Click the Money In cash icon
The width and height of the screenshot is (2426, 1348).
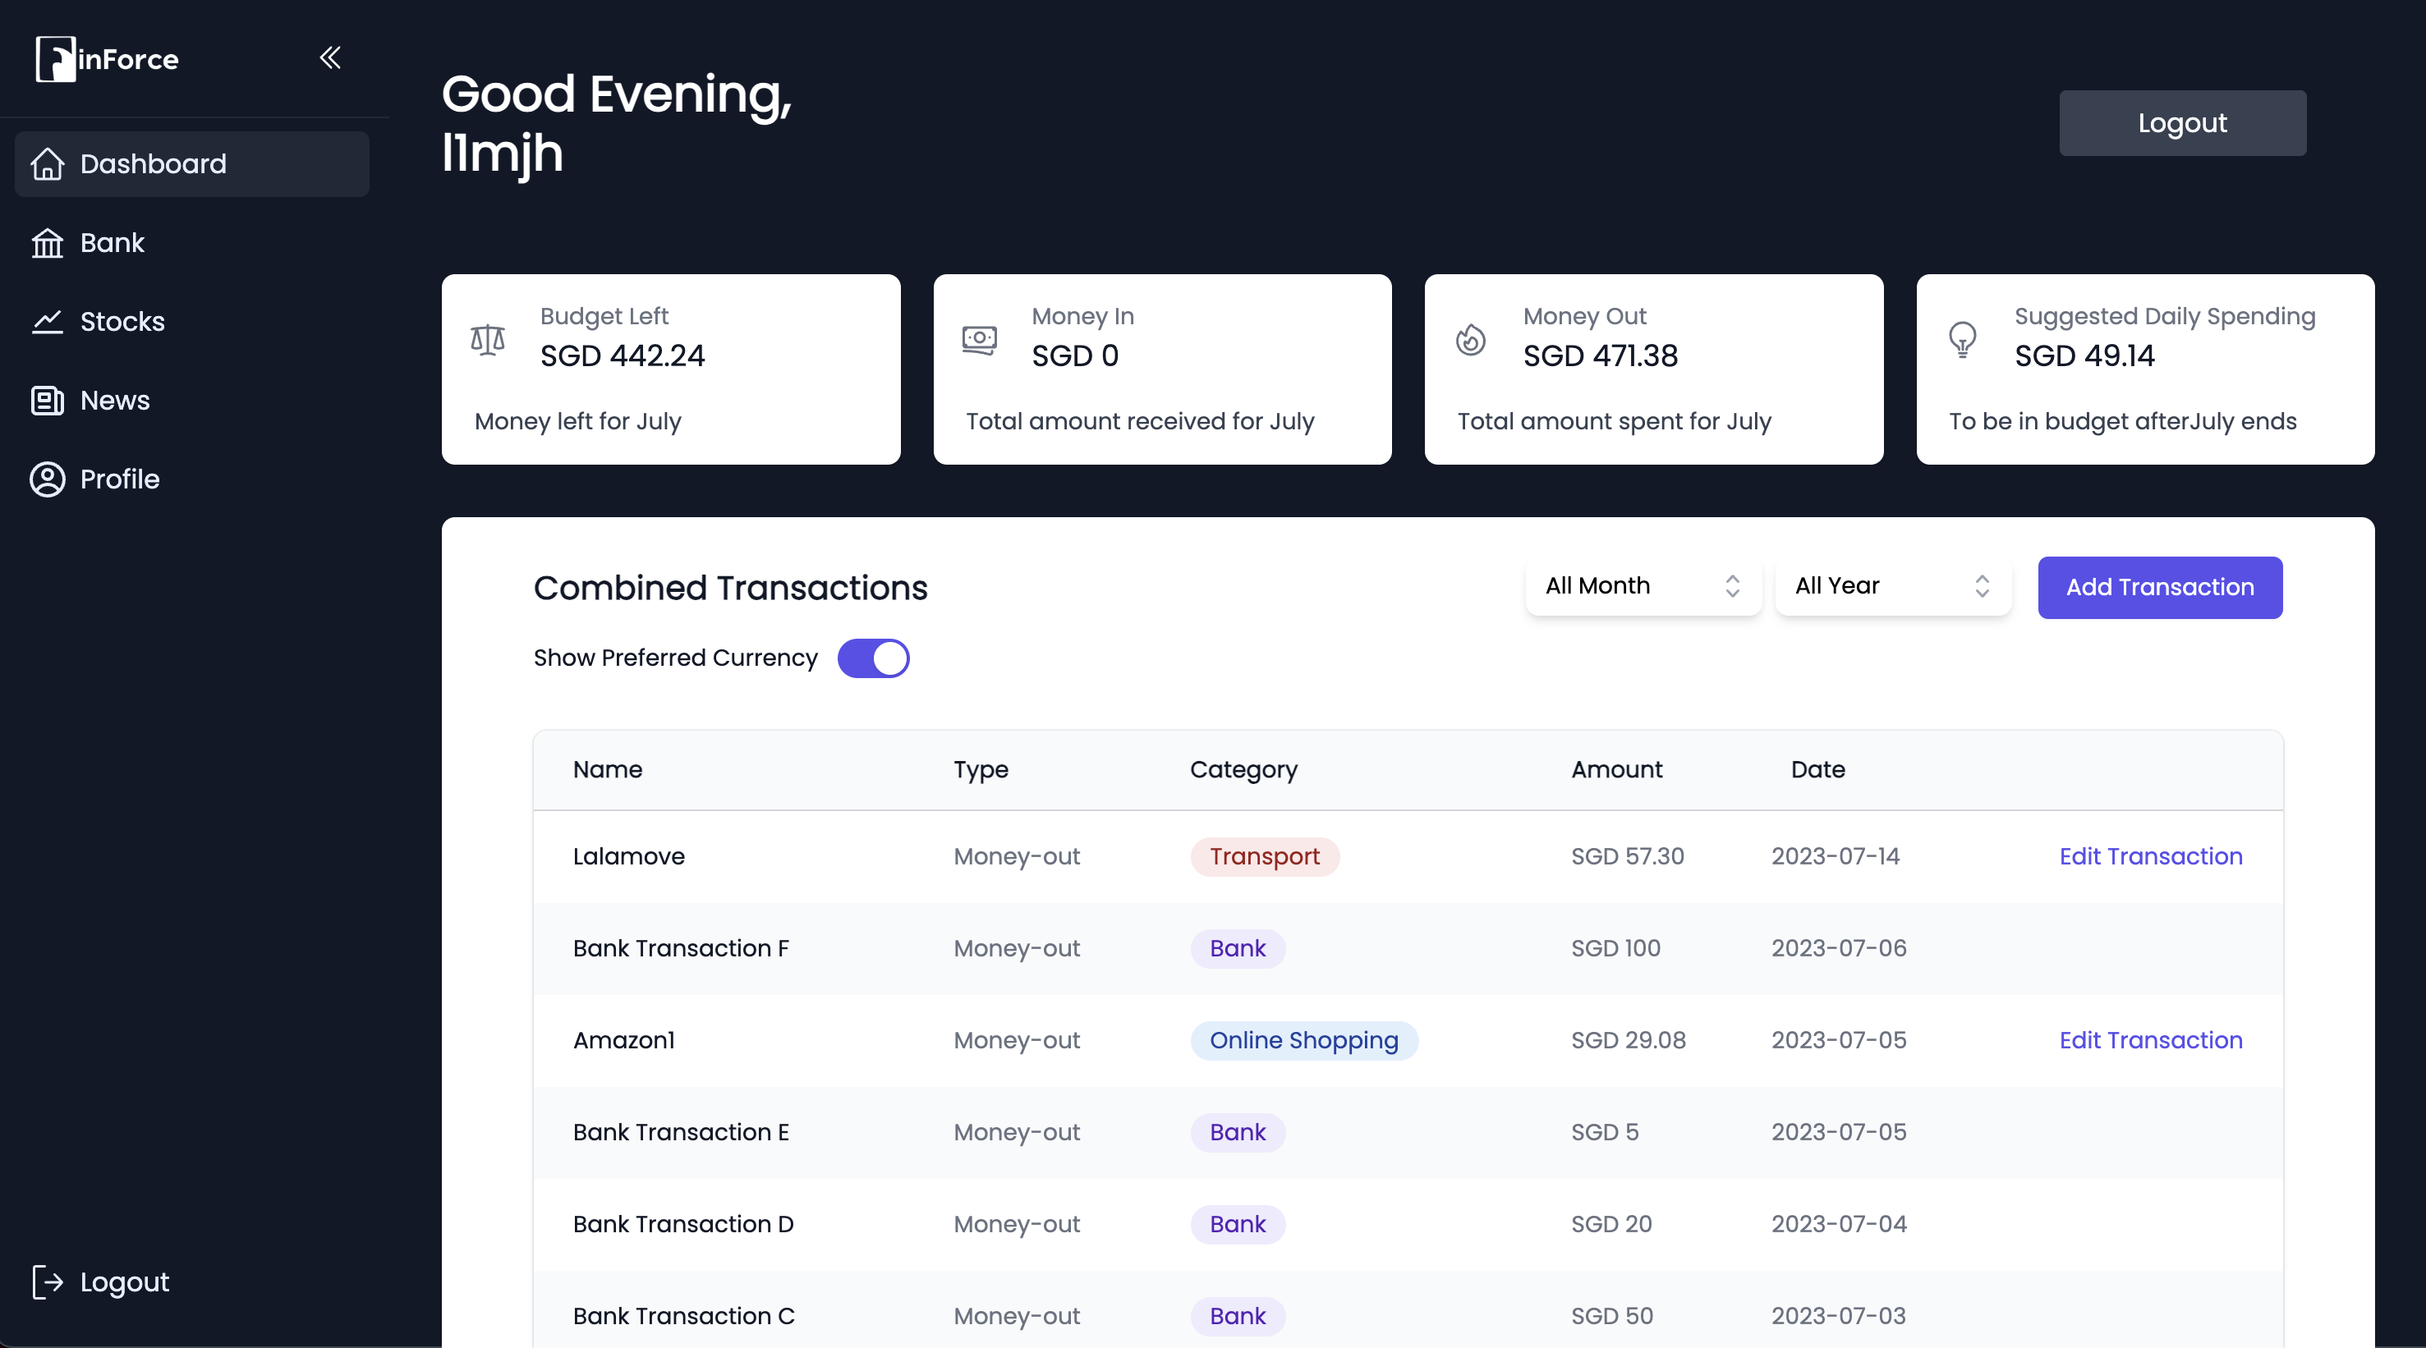pyautogui.click(x=980, y=339)
